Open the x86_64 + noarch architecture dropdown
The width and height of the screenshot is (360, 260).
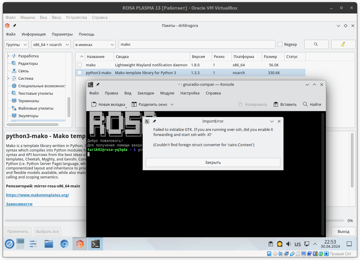point(51,45)
